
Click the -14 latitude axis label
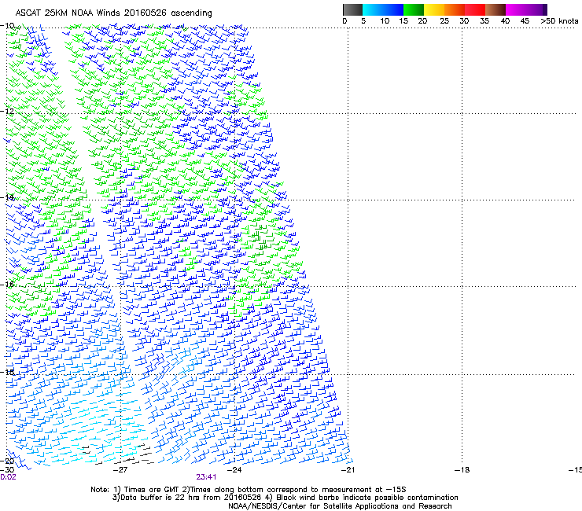7,197
